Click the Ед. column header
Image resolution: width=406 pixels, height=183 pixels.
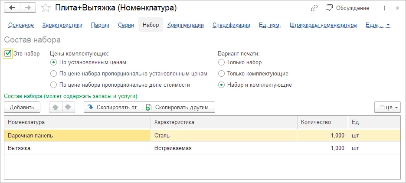coord(374,122)
